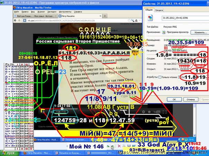Bookmark the page with the star icon
The width and height of the screenshot is (209, 156).
tap(129, 20)
